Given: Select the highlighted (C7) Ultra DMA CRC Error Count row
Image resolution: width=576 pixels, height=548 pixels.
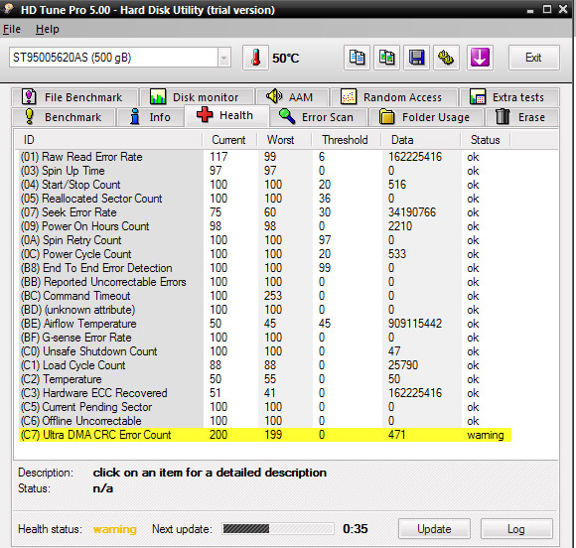Looking at the screenshot, I should 264,435.
